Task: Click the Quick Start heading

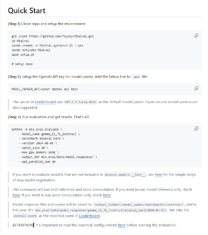Action: [x=27, y=11]
